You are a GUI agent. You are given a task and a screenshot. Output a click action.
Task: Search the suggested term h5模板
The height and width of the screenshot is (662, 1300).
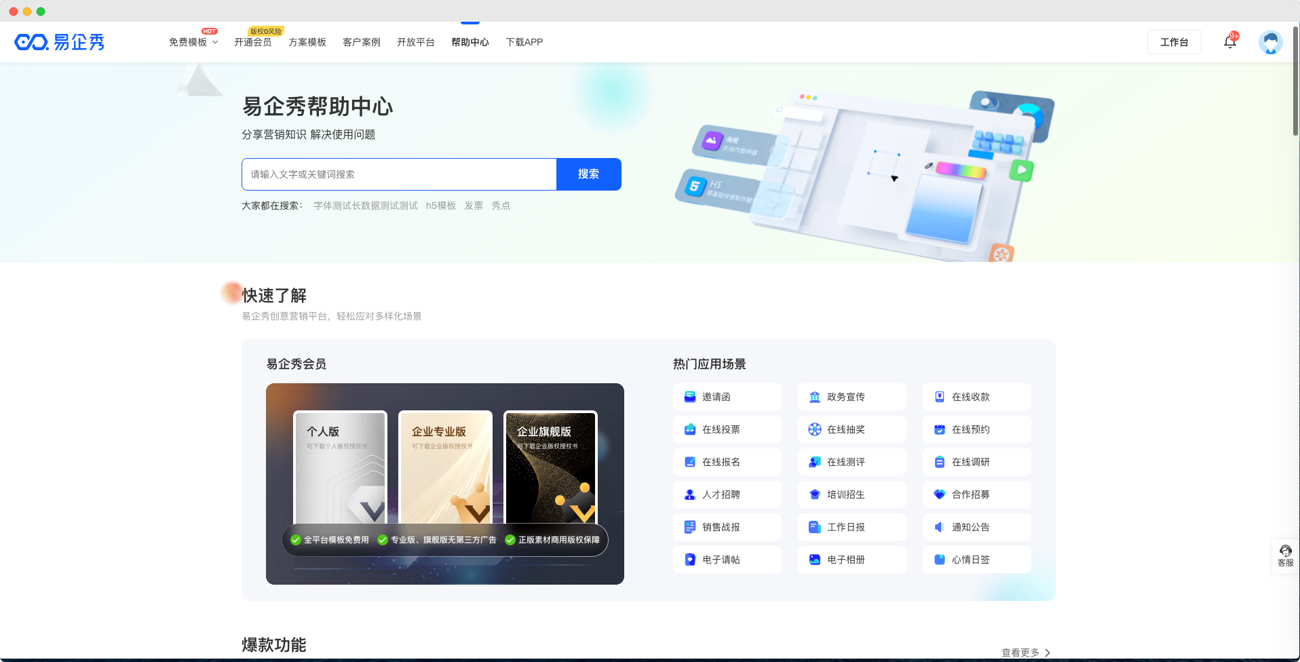pos(441,206)
